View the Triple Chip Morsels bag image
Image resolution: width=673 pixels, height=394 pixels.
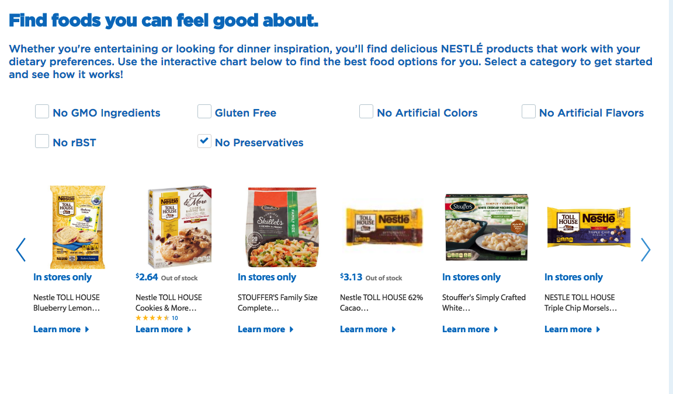(588, 226)
